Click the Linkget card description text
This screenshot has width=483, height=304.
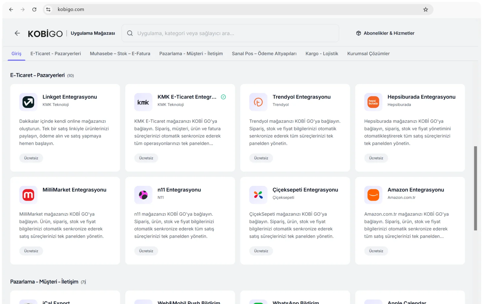[x=64, y=132]
